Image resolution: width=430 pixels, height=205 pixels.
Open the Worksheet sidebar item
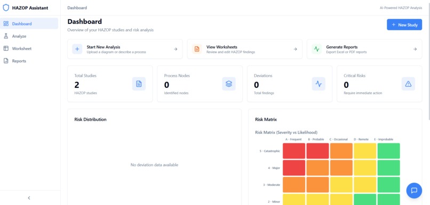tap(29, 48)
